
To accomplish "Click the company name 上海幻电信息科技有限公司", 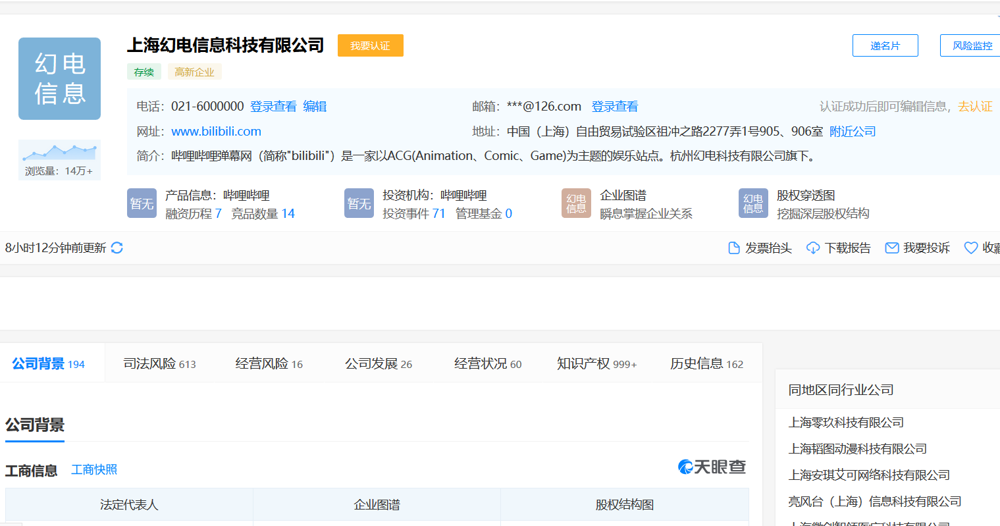I will [x=225, y=45].
